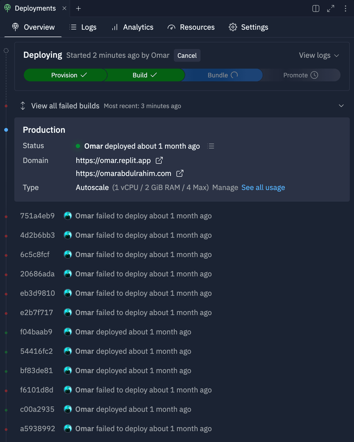
Task: Click Omar's avatar in 6c5c8fcf row
Action: pyautogui.click(x=68, y=254)
